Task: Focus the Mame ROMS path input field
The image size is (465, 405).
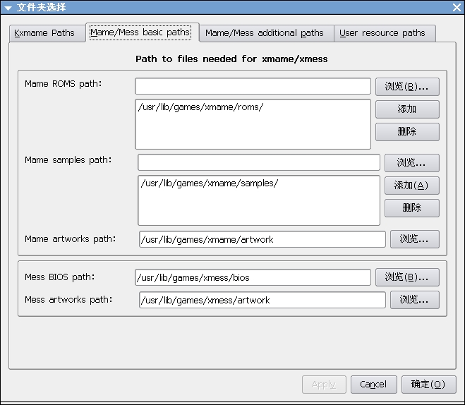Action: tap(253, 86)
